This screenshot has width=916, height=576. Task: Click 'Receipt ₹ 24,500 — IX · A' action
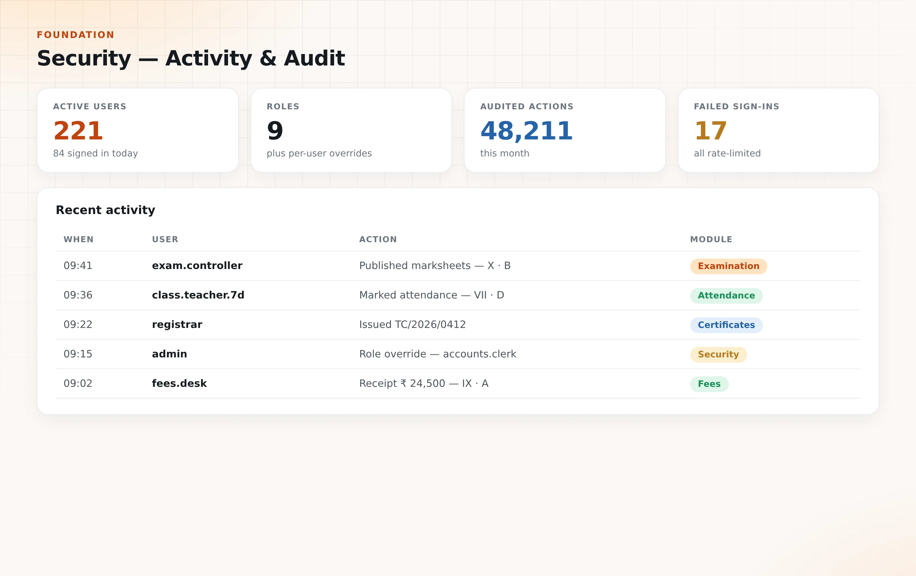pyautogui.click(x=424, y=383)
